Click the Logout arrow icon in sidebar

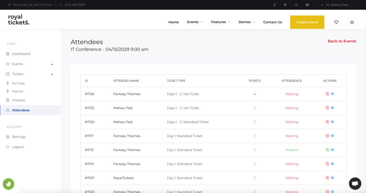click(8, 147)
